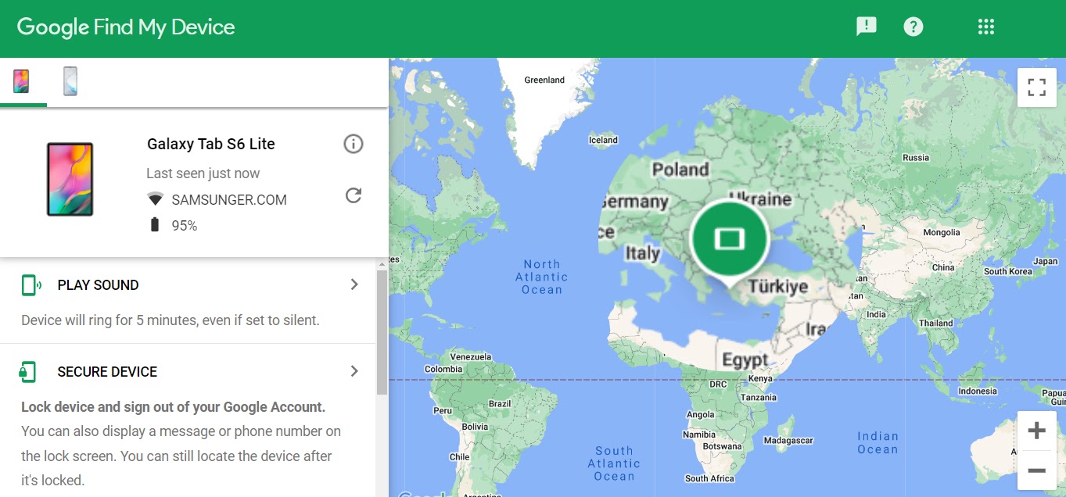Click the Ukraine label on map

760,199
